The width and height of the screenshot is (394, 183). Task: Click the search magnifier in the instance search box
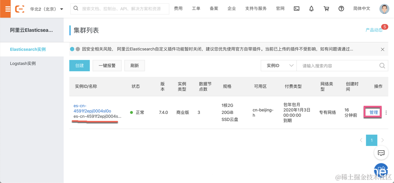(382, 66)
